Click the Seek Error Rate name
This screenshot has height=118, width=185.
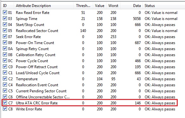point(28,37)
